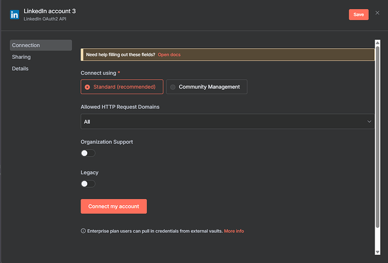The image size is (388, 263).
Task: Click Connect my account button
Action: click(x=114, y=206)
